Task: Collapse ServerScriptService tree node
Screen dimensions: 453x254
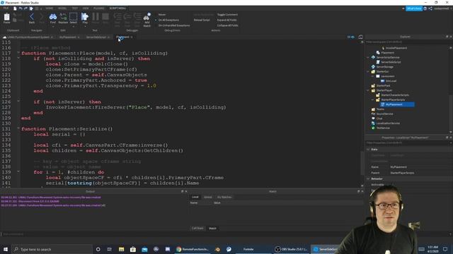Action: (x=368, y=57)
